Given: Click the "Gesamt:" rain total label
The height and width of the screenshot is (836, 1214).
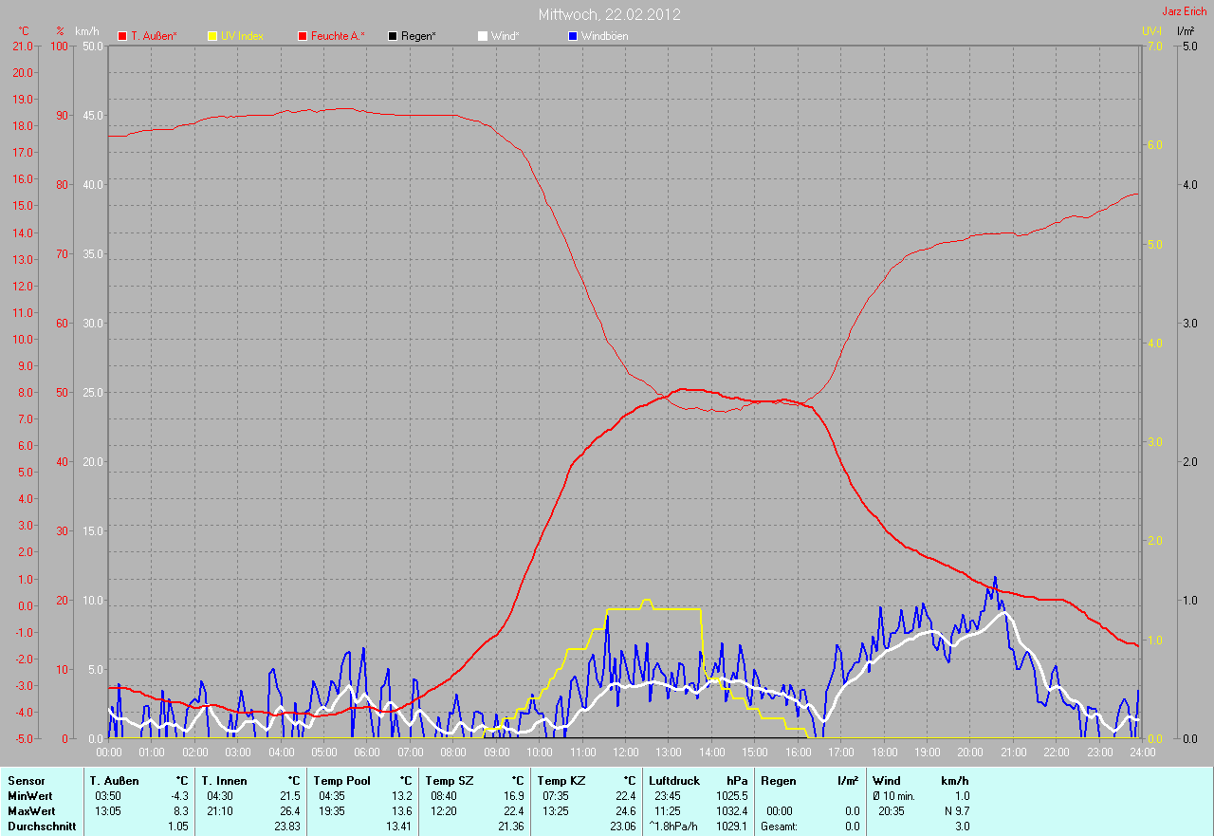Looking at the screenshot, I should click(780, 827).
